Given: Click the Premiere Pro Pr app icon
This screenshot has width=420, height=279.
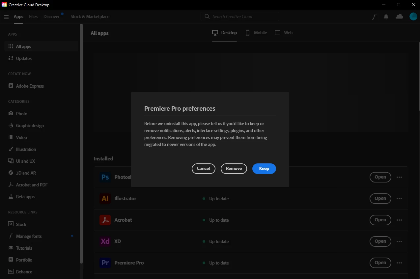Looking at the screenshot, I should point(105,263).
